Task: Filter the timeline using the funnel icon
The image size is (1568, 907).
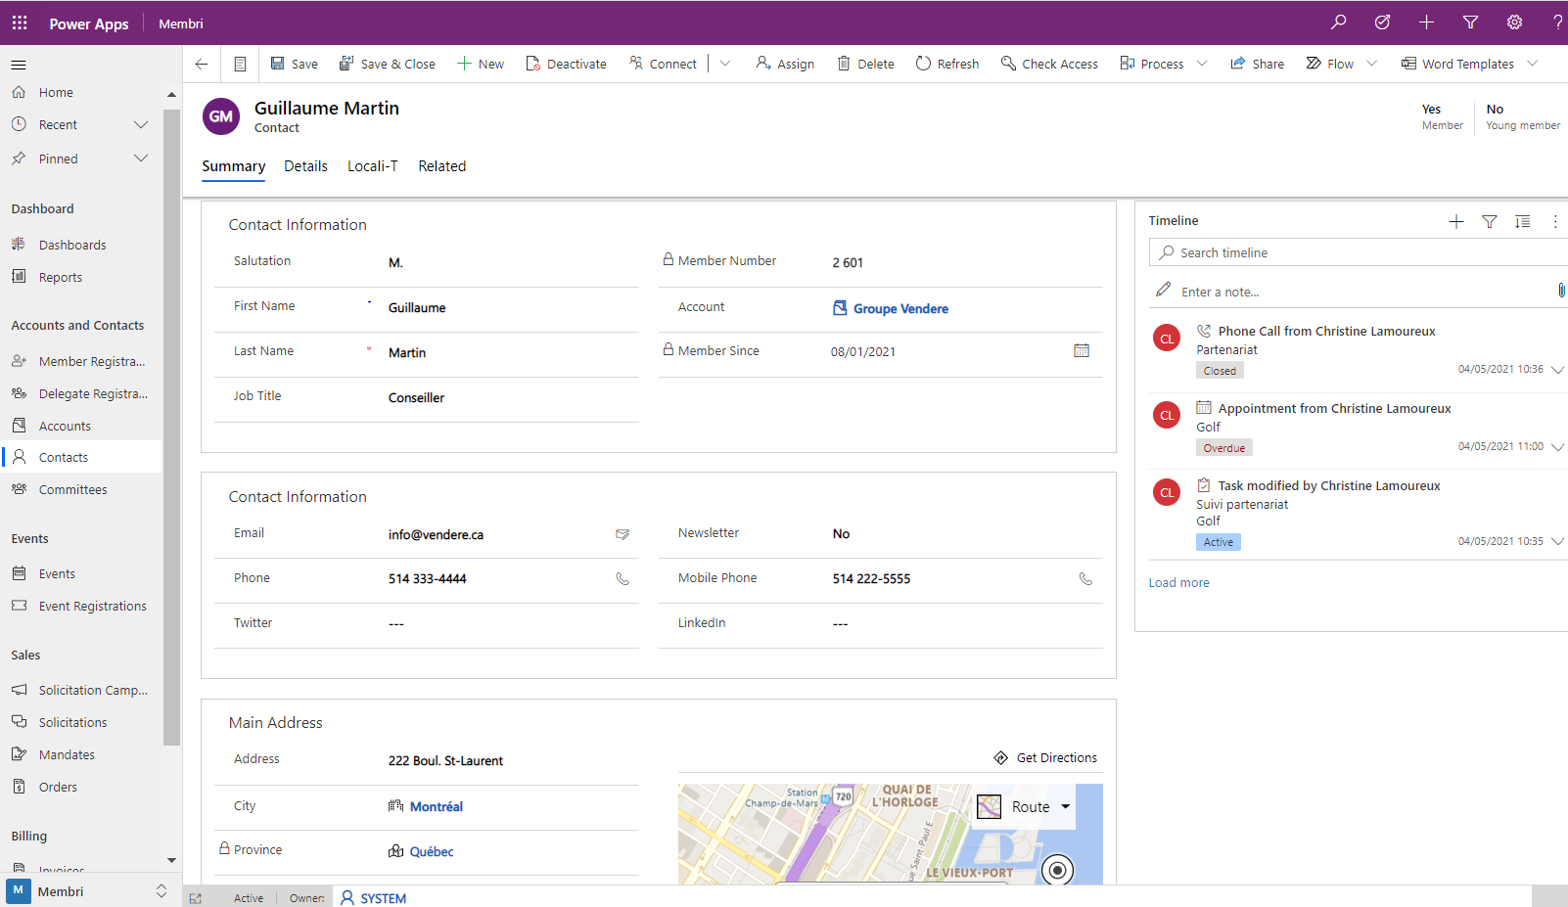Action: tap(1489, 221)
